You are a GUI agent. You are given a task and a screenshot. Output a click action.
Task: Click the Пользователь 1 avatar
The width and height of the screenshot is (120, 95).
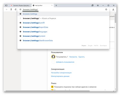(x=53, y=57)
